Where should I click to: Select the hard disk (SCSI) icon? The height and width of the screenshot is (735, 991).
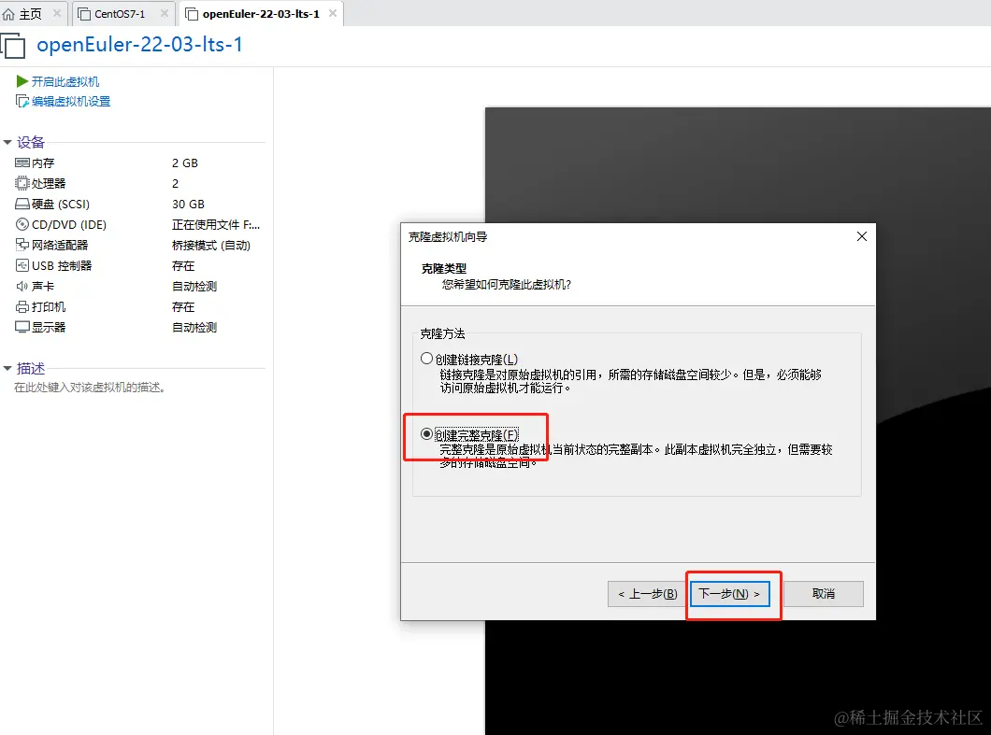pyautogui.click(x=22, y=204)
